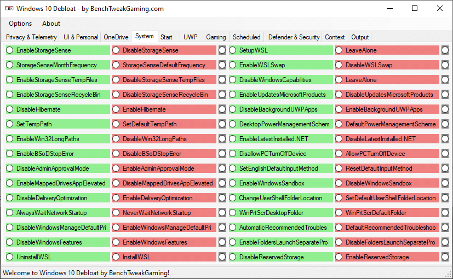453x279 pixels.
Task: Click the BTG application icon in title bar
Action: coord(9,9)
